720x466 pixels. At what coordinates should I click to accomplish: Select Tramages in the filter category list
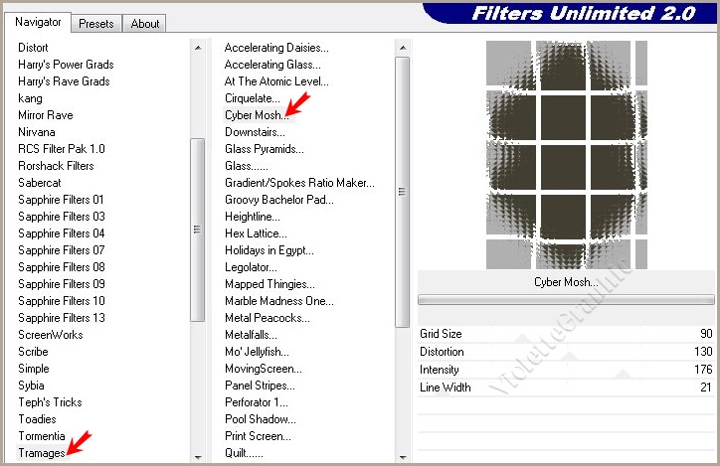(42, 453)
